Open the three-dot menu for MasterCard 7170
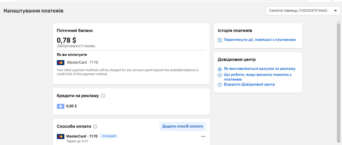Image resolution: width=342 pixels, height=145 pixels. click(x=203, y=136)
